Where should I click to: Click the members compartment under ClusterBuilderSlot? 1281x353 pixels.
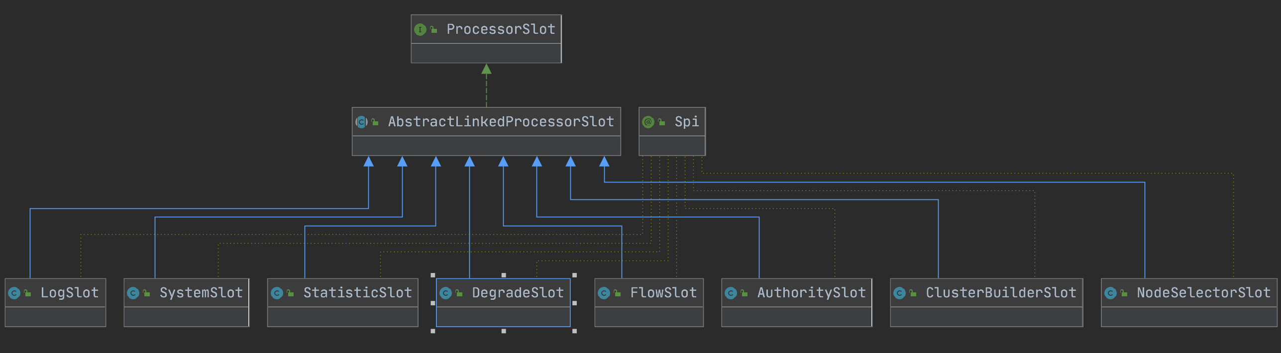pos(986,317)
